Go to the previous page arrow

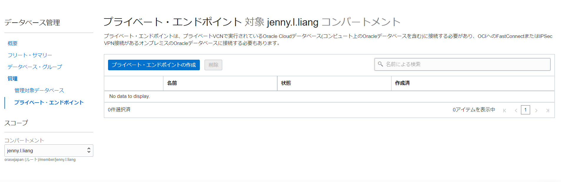coord(516,111)
